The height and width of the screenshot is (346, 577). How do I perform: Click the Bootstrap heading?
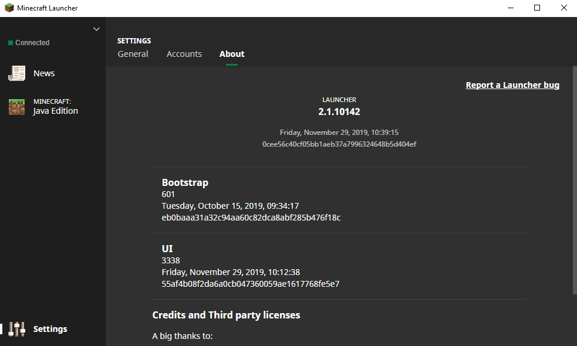[x=185, y=182]
